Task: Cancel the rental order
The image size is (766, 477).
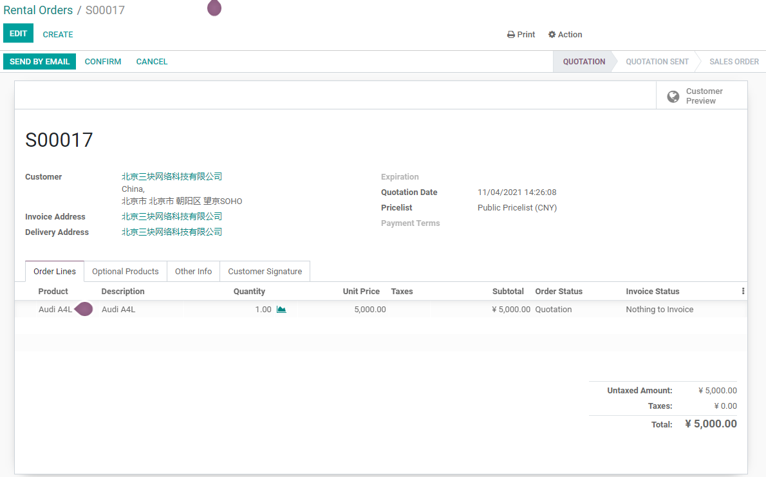Action: (152, 62)
